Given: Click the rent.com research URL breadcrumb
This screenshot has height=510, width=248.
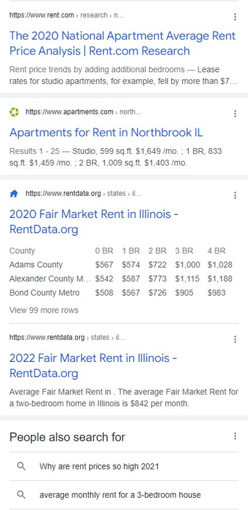Looking at the screenshot, I should (x=66, y=15).
